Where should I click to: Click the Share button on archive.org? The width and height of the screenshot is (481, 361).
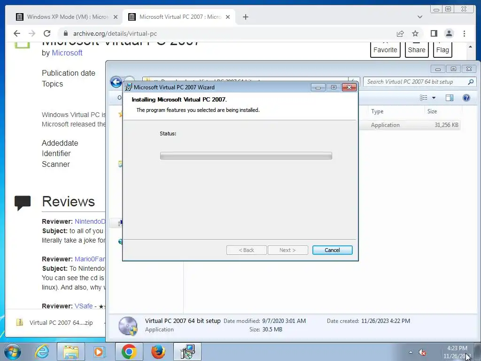(417, 50)
